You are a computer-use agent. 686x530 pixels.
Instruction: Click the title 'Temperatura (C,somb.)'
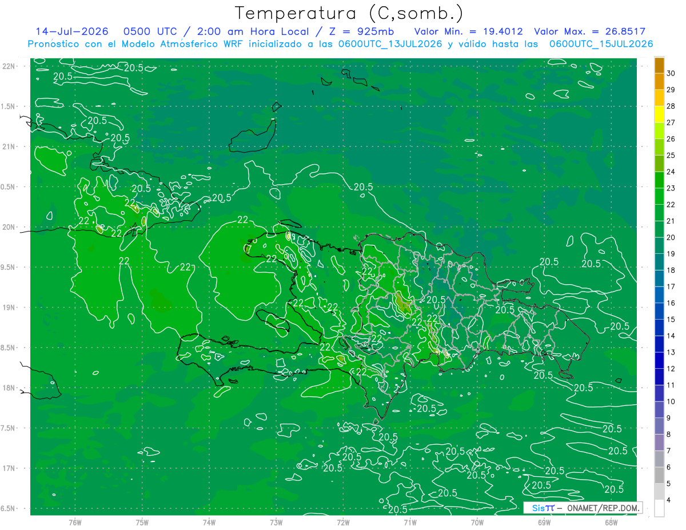tap(349, 13)
